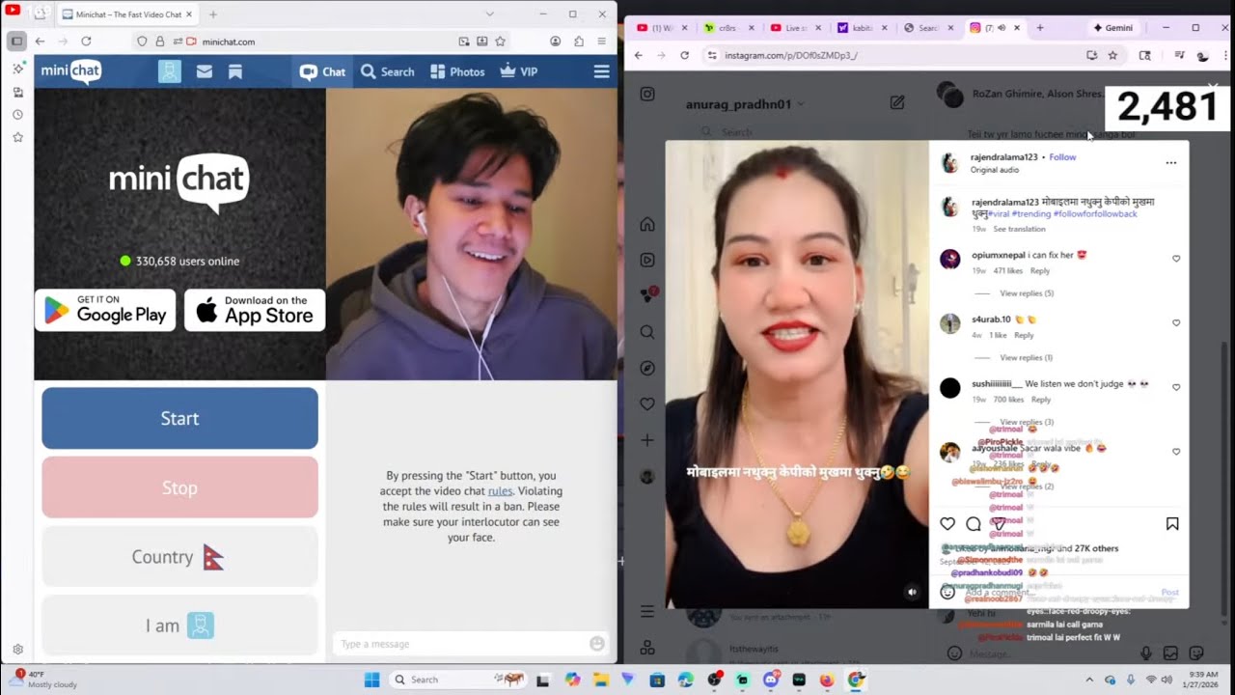Open a new tab in the Minichat window

click(x=213, y=14)
